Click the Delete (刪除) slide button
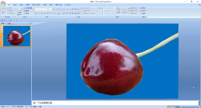Image resolution: width=201 pixels, height=108 pixels. pos(27,14)
